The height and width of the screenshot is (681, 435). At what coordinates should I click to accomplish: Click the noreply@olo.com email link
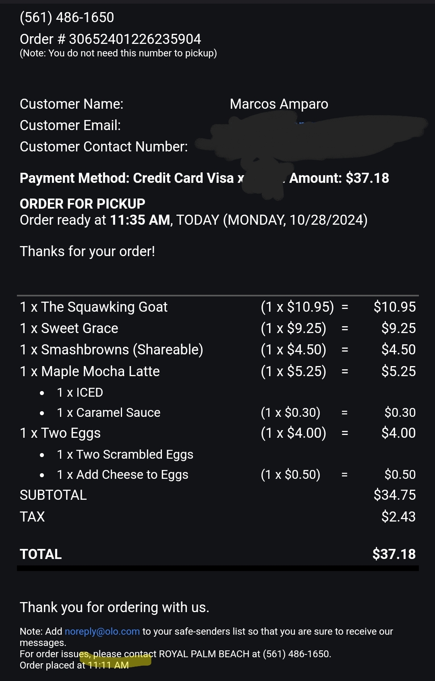(x=102, y=631)
